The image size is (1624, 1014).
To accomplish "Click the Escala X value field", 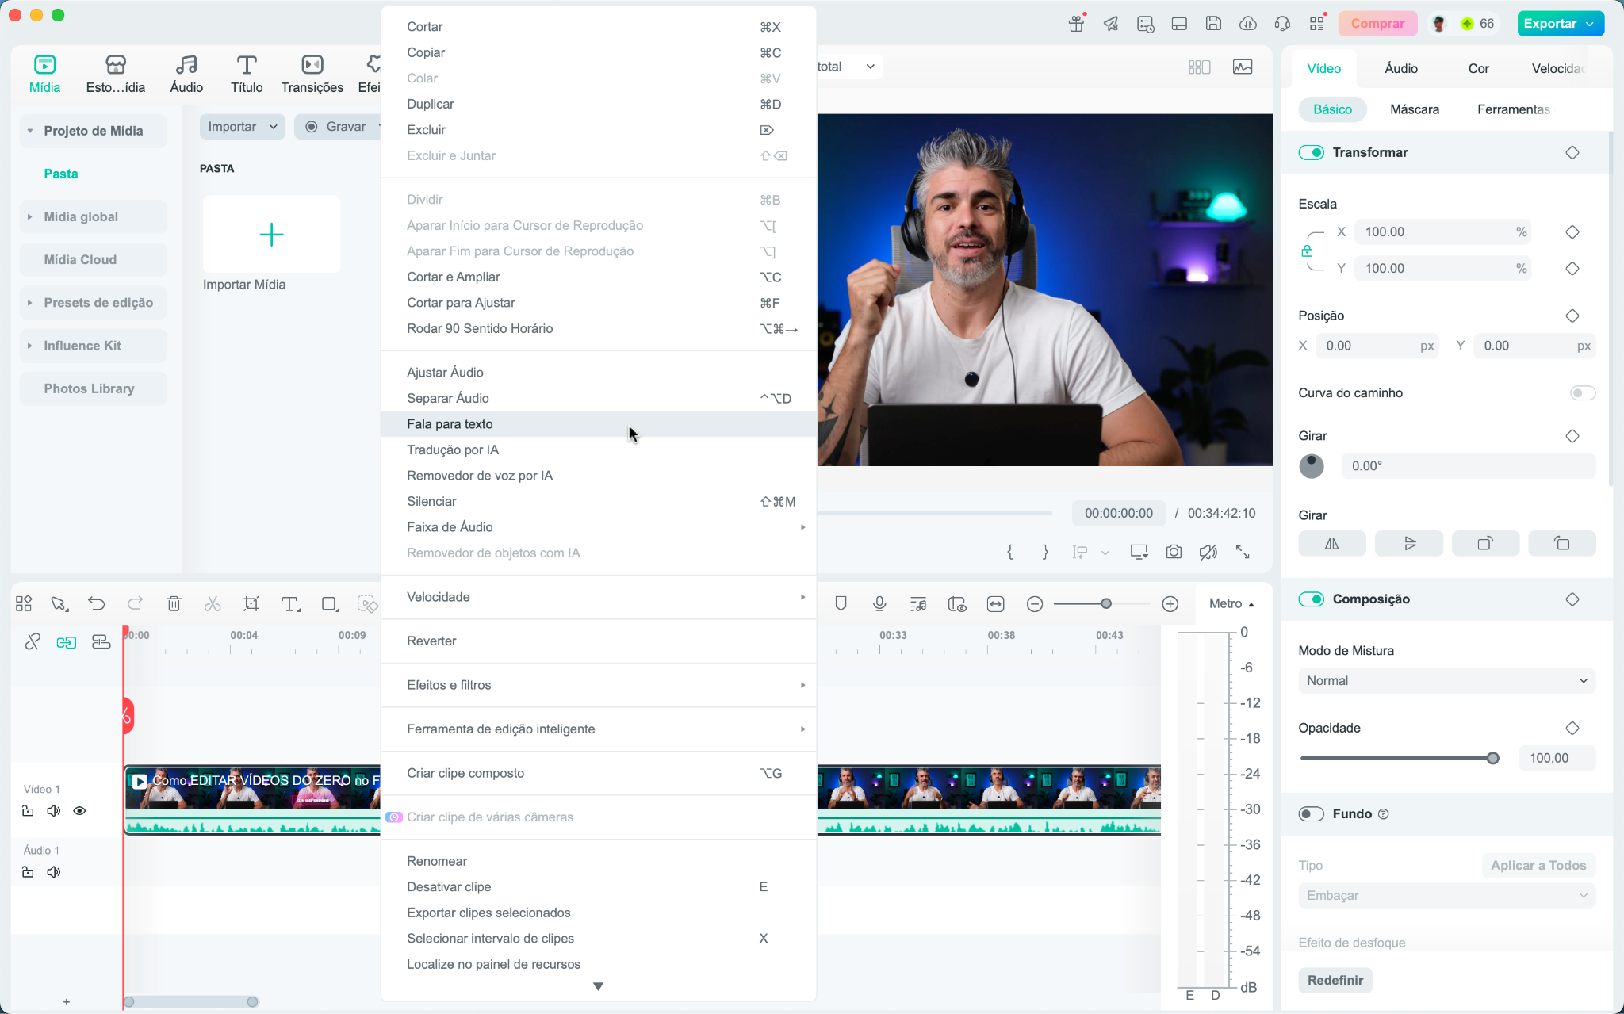I will pos(1443,232).
